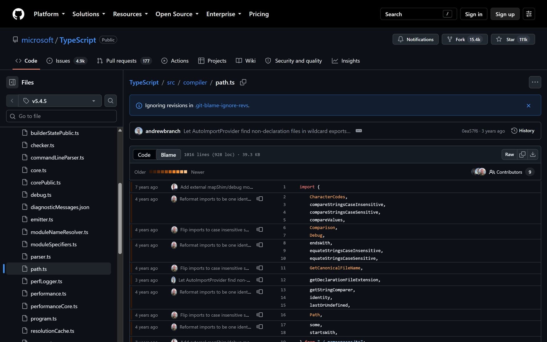The height and width of the screenshot is (342, 547).
Task: Open the Insights tab
Action: click(x=346, y=61)
